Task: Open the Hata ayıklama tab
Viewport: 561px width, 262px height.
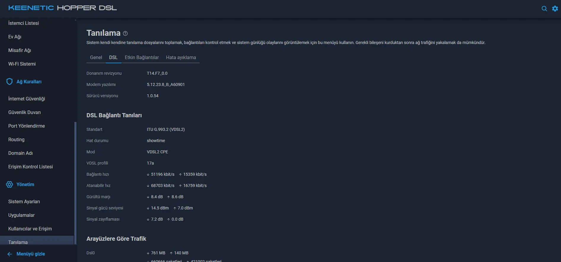Action: (x=181, y=57)
